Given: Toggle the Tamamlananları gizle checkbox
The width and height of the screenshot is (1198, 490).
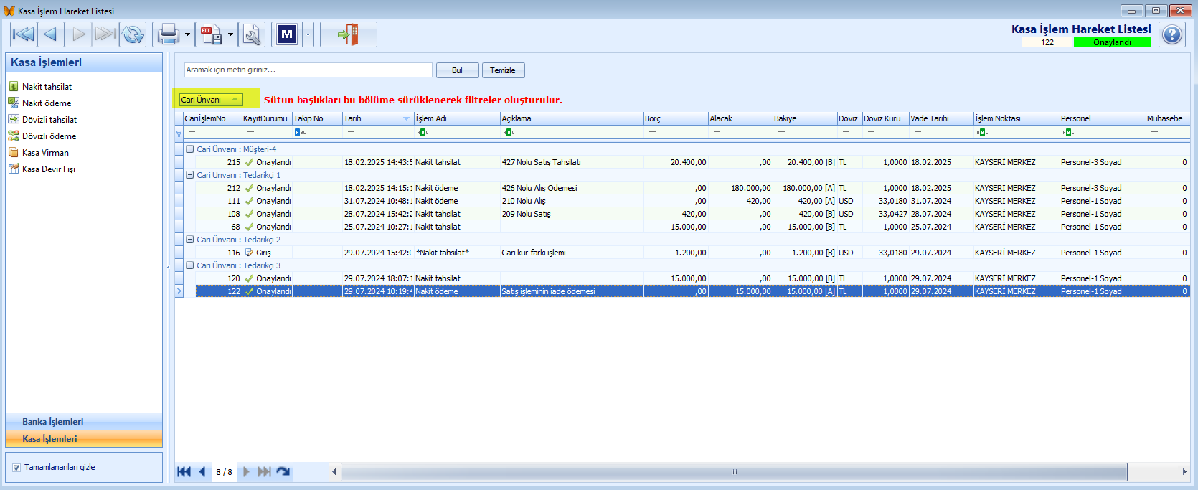Looking at the screenshot, I should pyautogui.click(x=16, y=468).
